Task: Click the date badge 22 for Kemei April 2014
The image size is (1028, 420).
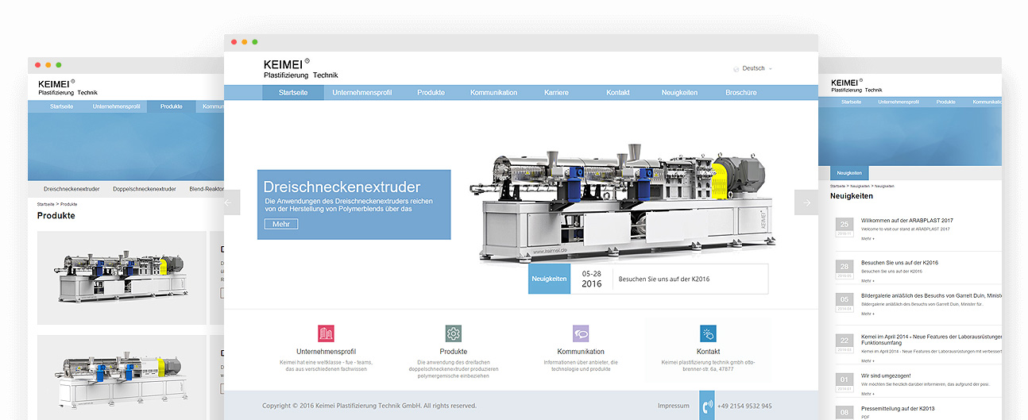Action: click(844, 345)
